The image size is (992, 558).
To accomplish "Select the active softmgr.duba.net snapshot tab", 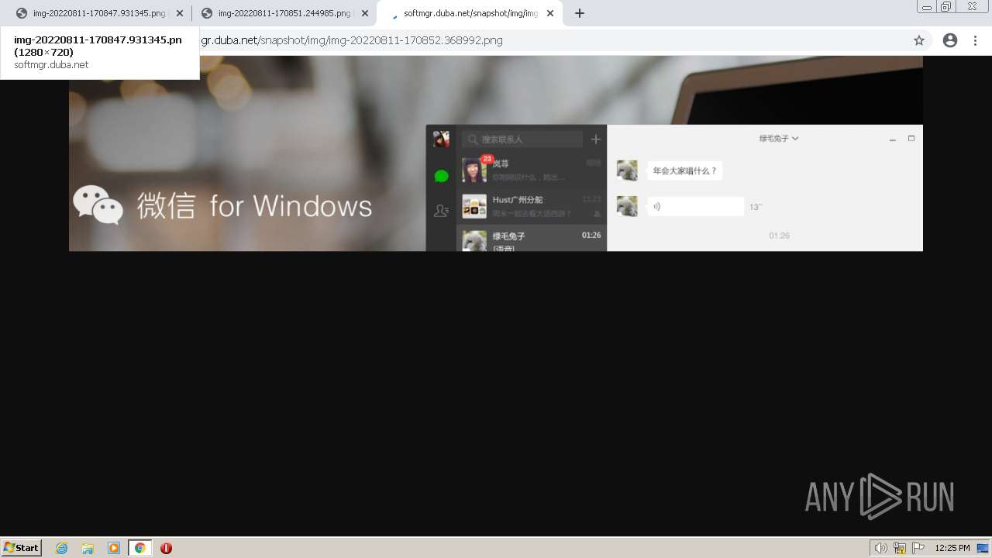I will [470, 13].
